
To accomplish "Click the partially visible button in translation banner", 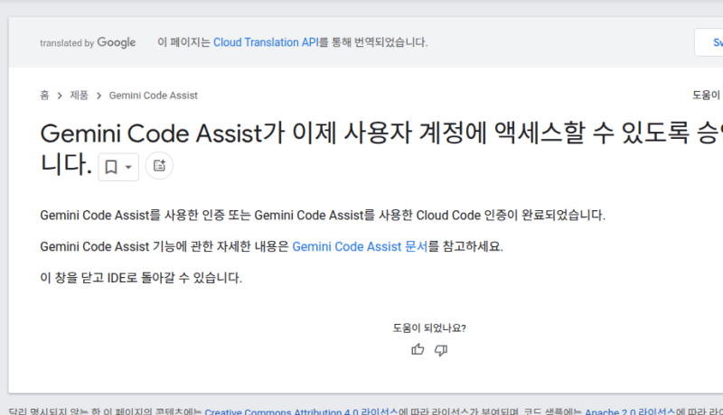I will click(x=709, y=42).
